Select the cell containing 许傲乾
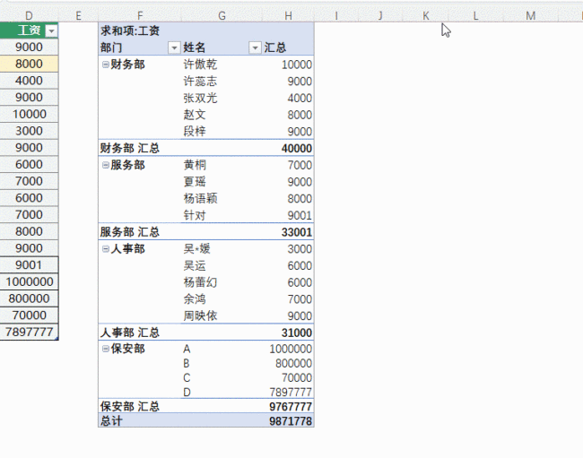This screenshot has width=583, height=458. (200, 65)
